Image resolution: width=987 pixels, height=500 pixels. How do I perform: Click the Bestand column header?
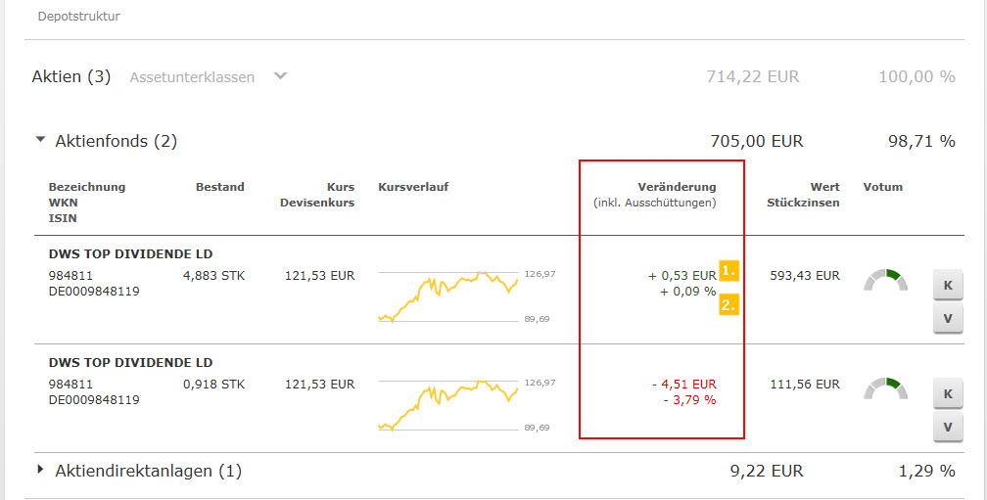[219, 187]
